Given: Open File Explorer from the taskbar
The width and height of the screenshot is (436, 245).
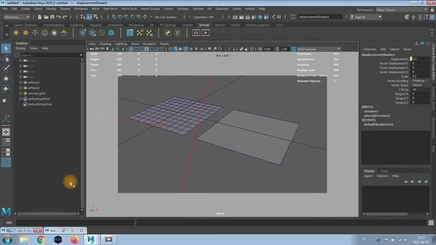Looking at the screenshot, I should pos(25,240).
